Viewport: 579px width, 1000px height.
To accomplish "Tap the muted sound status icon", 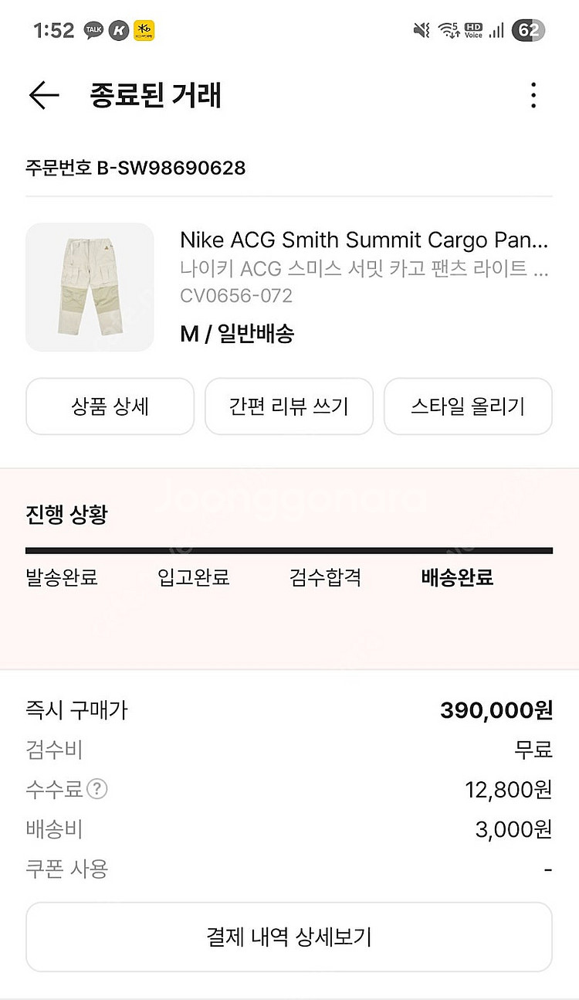I will [422, 31].
